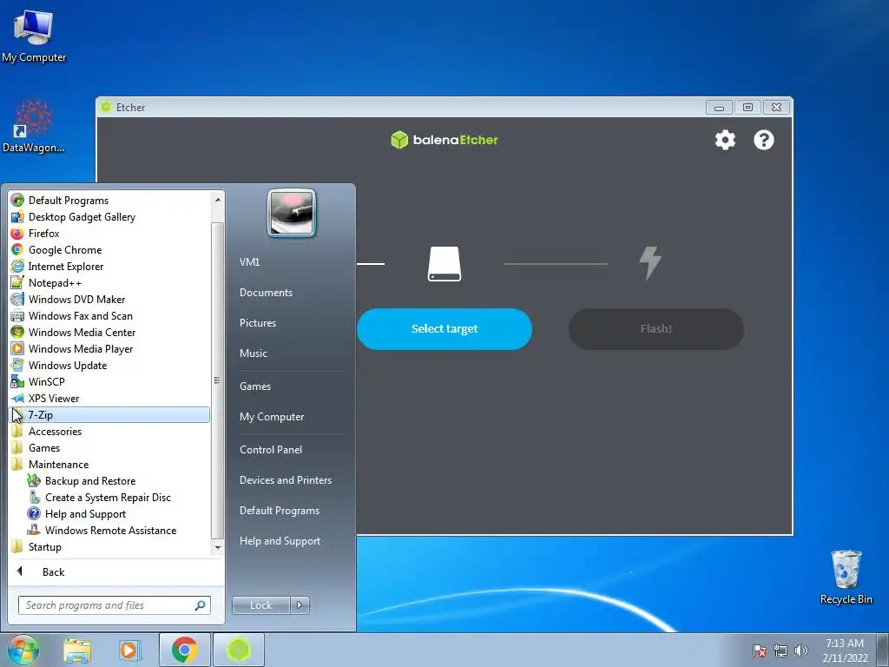Click the search magnifier icon
Viewport: 889px width, 667px height.
pos(201,605)
